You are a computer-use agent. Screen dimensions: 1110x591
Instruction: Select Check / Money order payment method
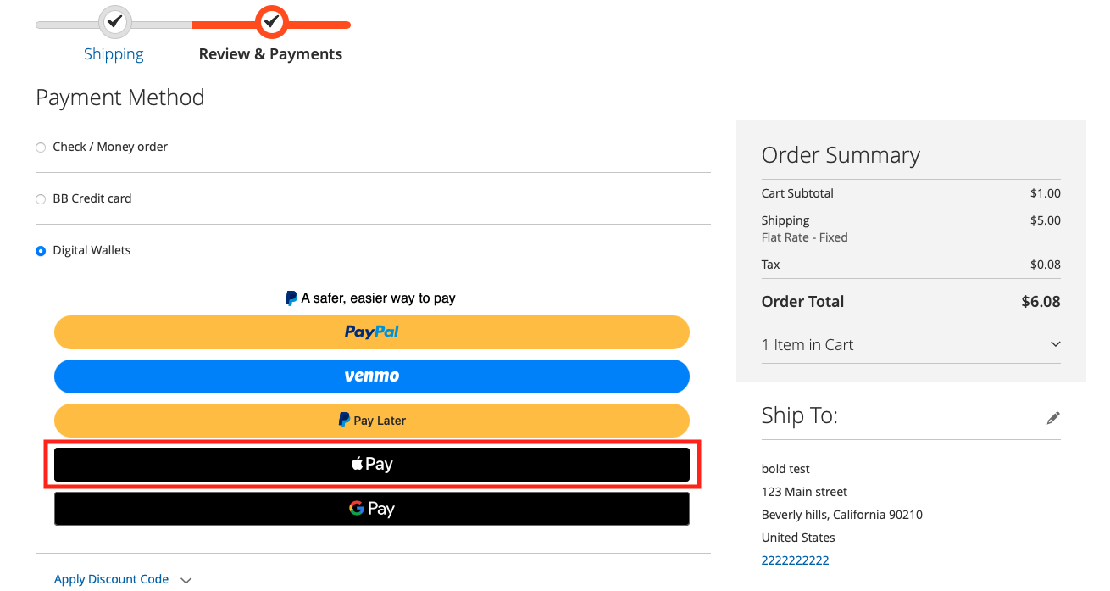tap(40, 147)
